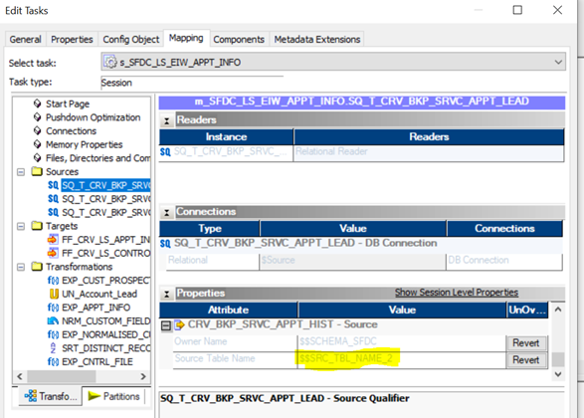The image size is (584, 418).
Task: Switch to the Transformations view tab
Action: pyautogui.click(x=51, y=396)
